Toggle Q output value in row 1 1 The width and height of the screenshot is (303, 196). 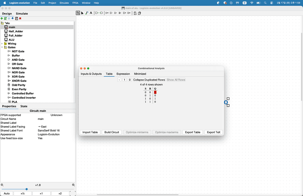[155, 102]
